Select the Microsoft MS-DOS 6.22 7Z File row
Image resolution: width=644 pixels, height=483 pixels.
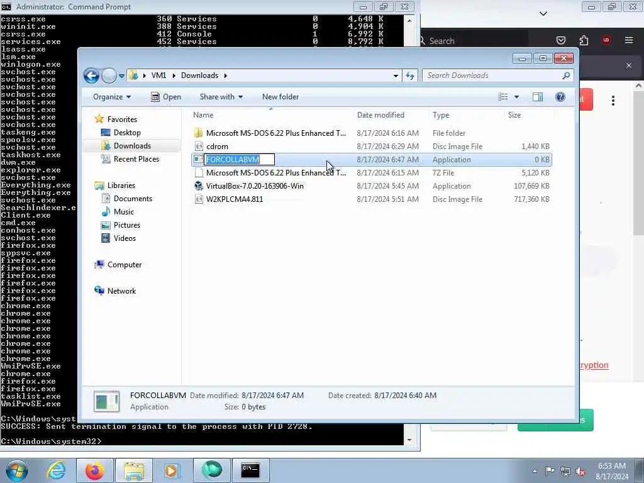tap(371, 173)
